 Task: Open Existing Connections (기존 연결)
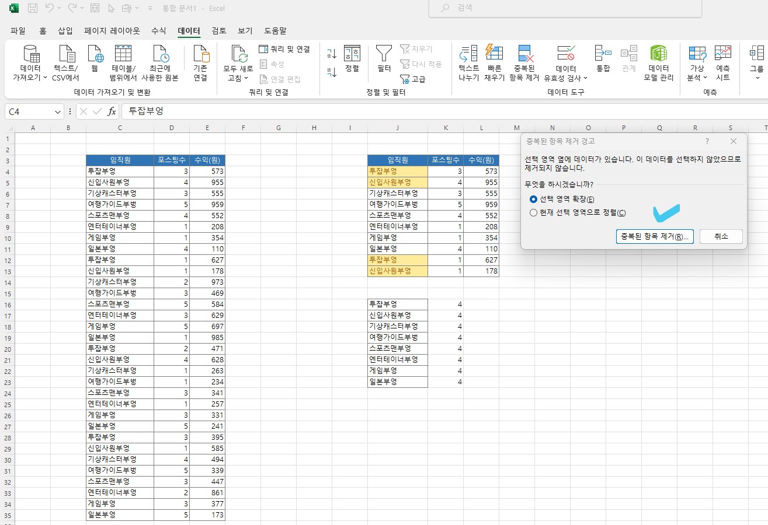(x=200, y=63)
